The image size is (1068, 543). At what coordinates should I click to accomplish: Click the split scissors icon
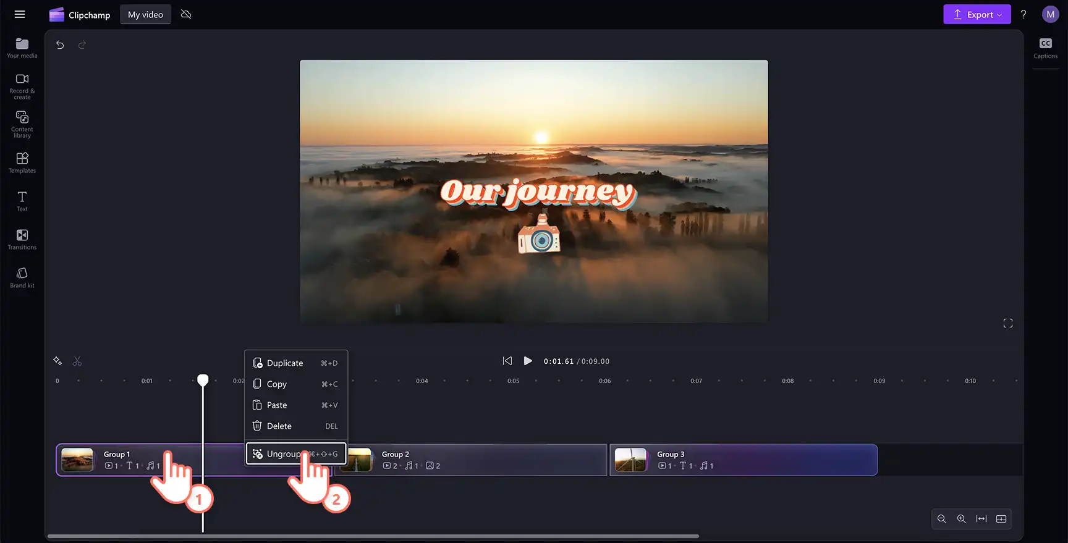click(77, 361)
